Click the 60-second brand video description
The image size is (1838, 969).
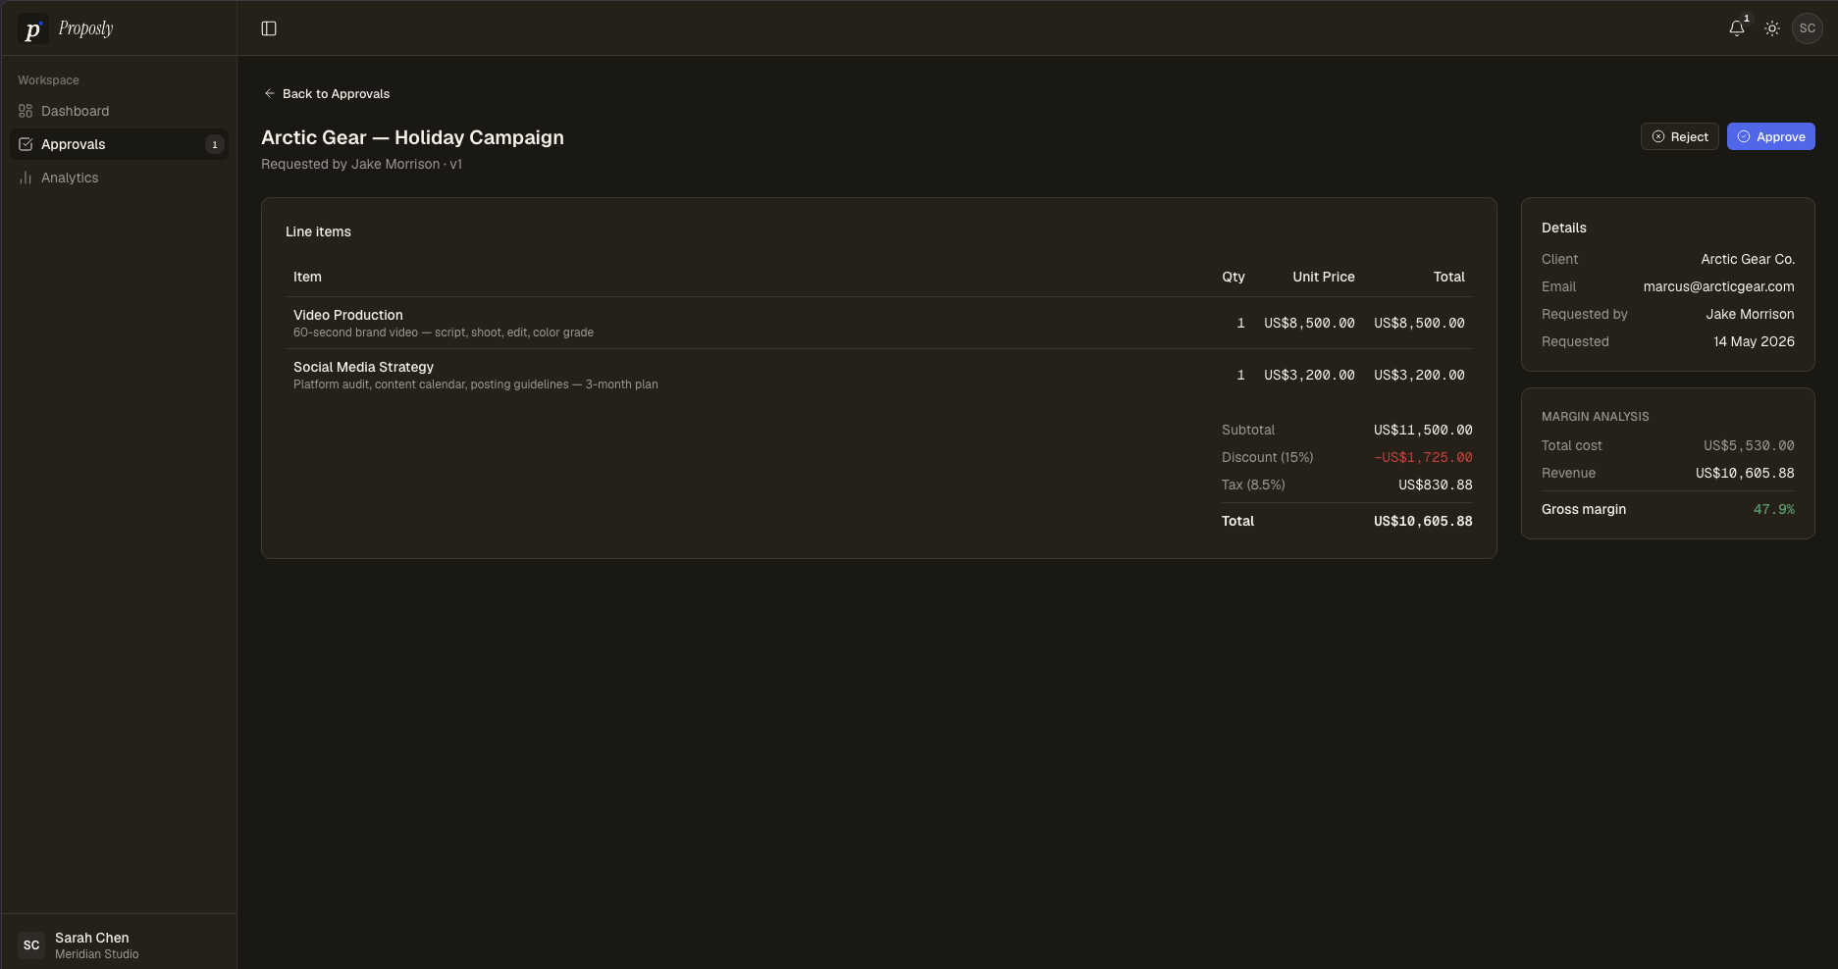[444, 332]
